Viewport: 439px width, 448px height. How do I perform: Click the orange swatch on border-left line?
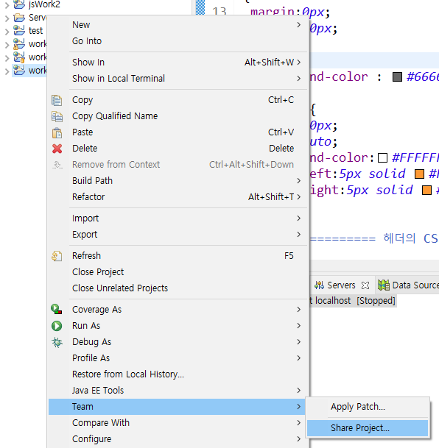click(419, 174)
